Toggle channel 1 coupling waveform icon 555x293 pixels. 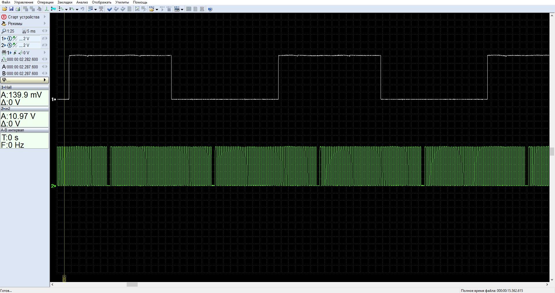coord(15,38)
